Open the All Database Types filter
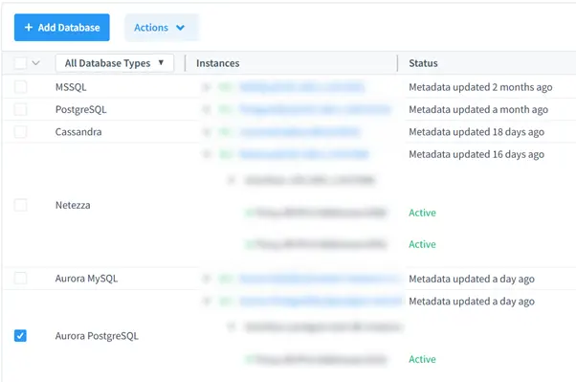 point(115,63)
